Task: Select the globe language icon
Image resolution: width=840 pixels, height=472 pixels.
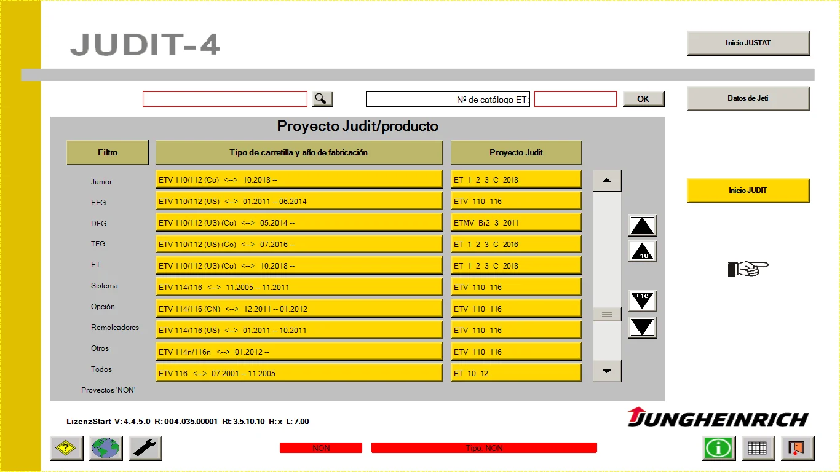Action: pos(105,448)
